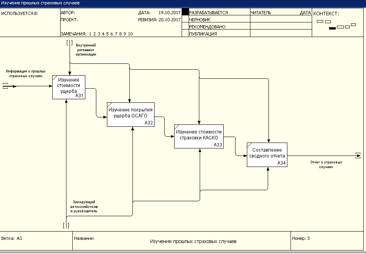This screenshot has width=366, height=254.
Task: Select the label 'Заведующий автохозяйством и руководитель'
Action: [84, 206]
